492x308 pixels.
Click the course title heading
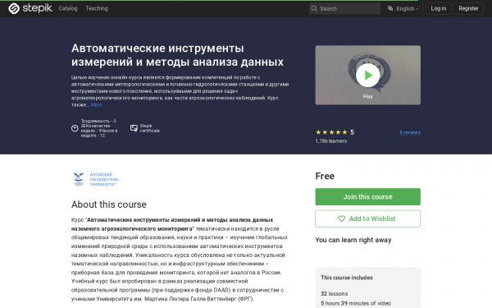(177, 55)
